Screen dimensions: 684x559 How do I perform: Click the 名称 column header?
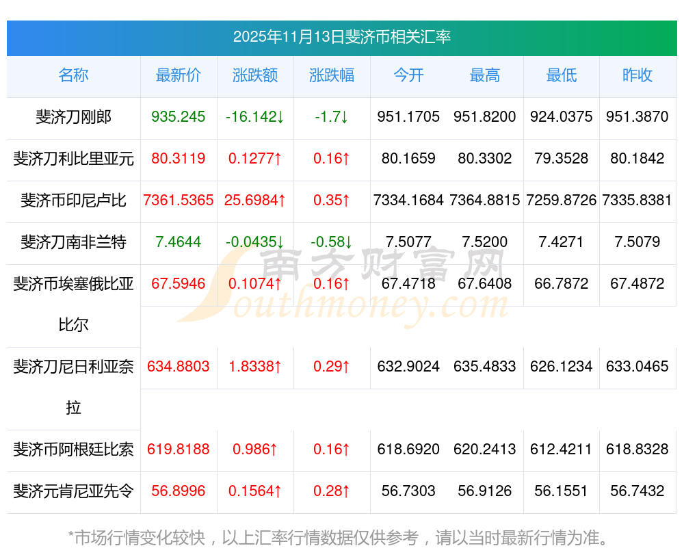pyautogui.click(x=73, y=76)
